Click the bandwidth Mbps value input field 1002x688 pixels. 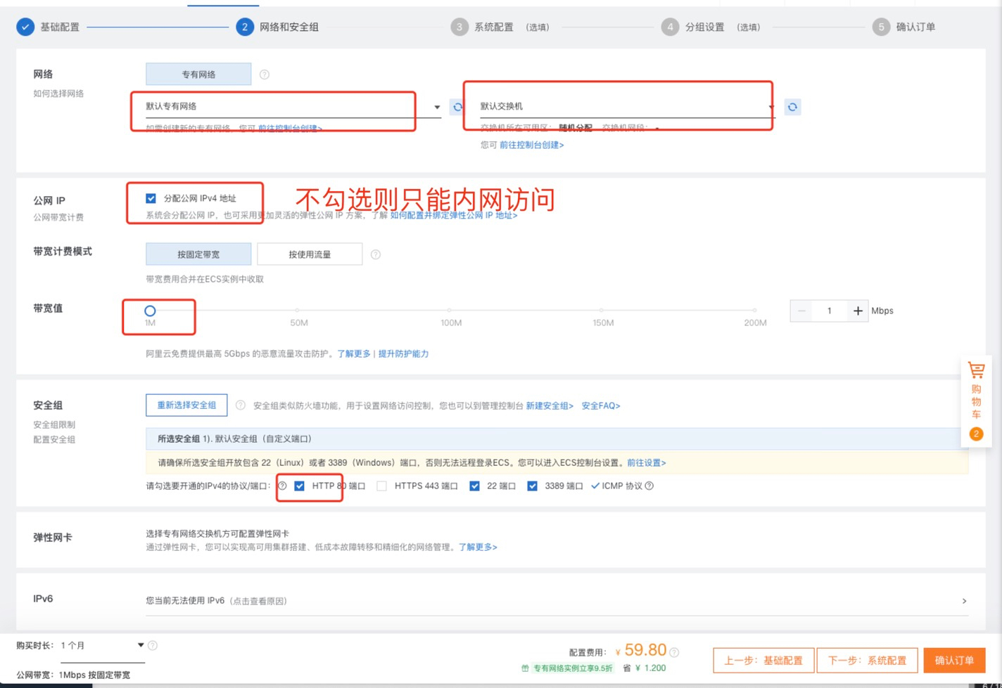(x=830, y=311)
